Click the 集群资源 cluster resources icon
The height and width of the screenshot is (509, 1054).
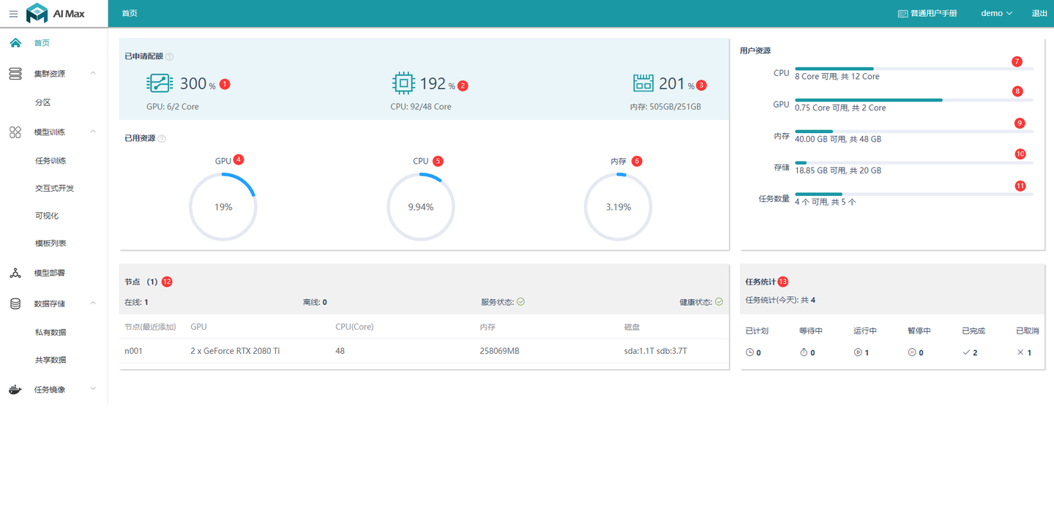click(x=15, y=72)
